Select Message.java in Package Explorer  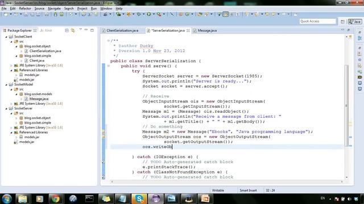[x=39, y=99]
